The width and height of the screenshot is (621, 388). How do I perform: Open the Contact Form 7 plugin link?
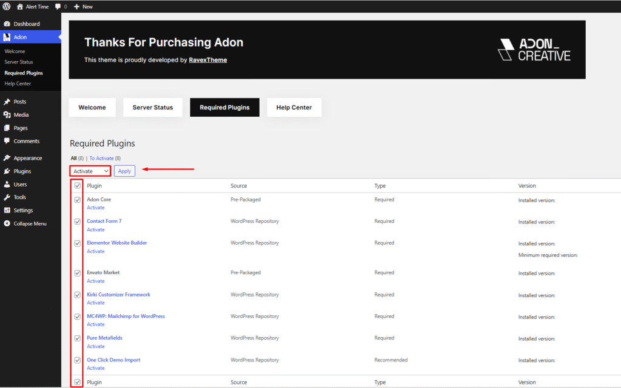pyautogui.click(x=104, y=222)
